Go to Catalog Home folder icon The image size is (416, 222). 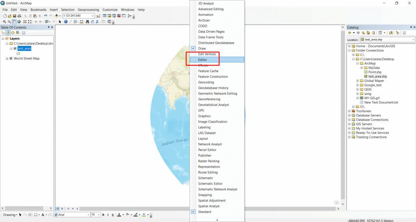368,32
